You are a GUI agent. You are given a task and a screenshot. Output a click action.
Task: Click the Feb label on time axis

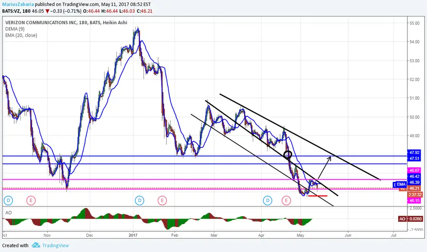(175, 235)
